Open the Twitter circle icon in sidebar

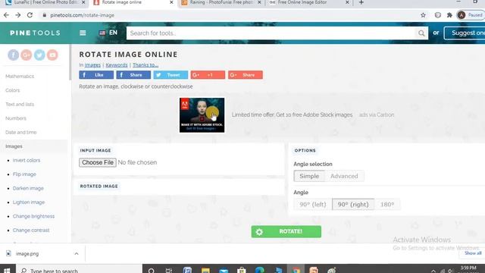point(39,55)
